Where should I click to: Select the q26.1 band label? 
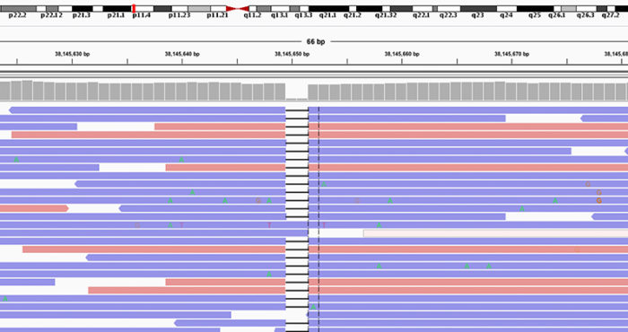coord(557,15)
